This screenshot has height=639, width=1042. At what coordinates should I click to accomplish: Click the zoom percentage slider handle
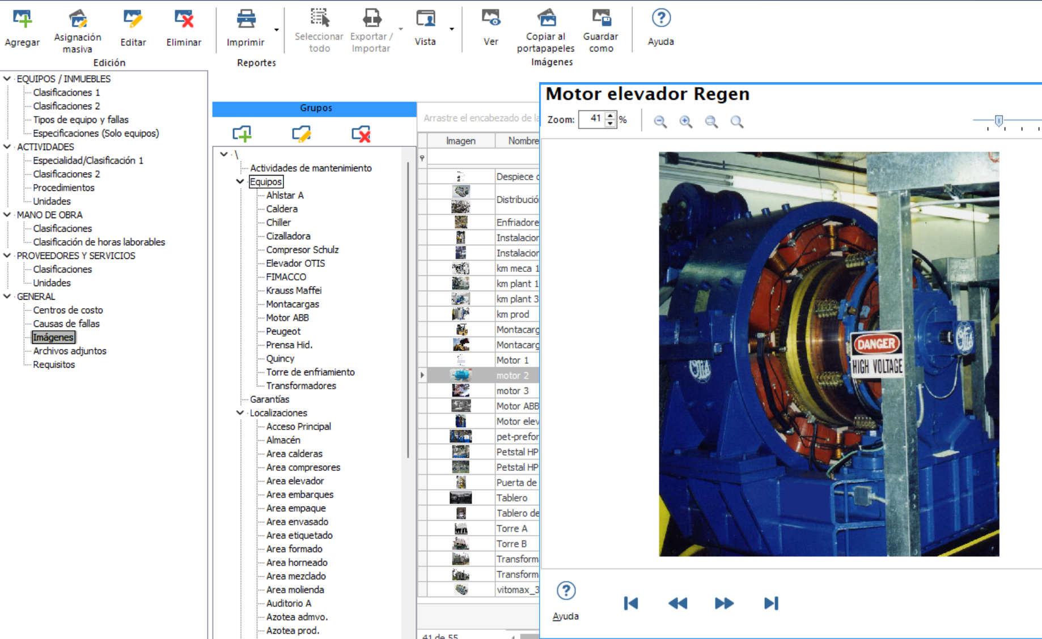pyautogui.click(x=999, y=120)
